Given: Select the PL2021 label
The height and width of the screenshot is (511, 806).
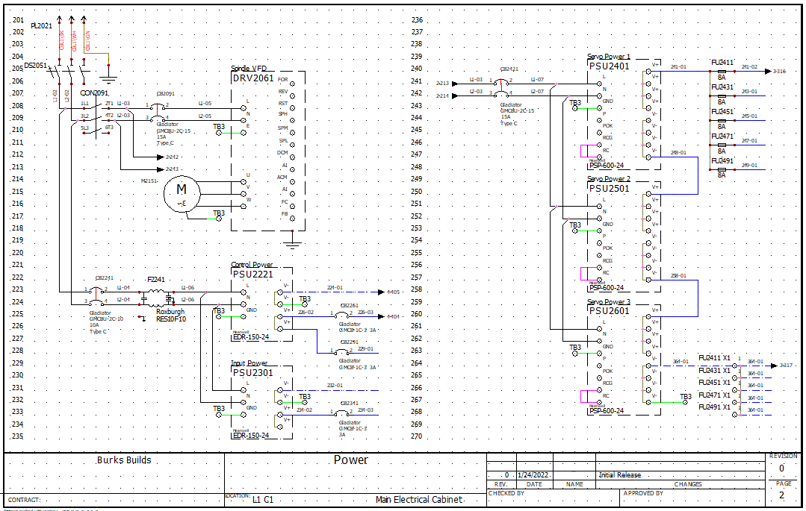Looking at the screenshot, I should click(41, 25).
